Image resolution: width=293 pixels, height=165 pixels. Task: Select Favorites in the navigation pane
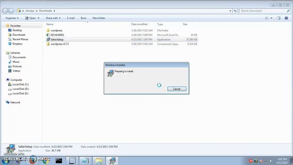15,26
